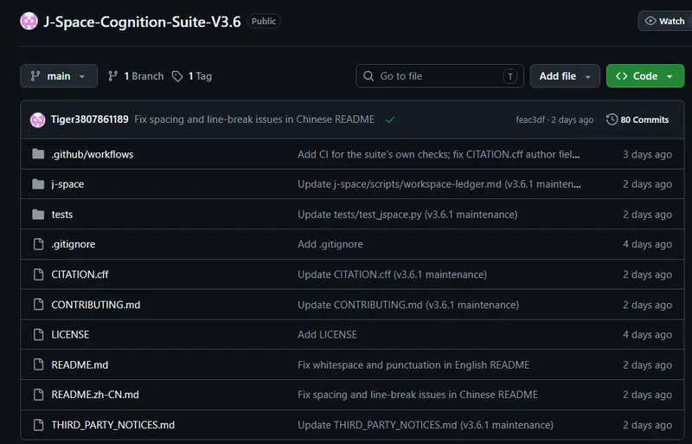Open the 1 Branch link
The width and height of the screenshot is (692, 444).
136,76
